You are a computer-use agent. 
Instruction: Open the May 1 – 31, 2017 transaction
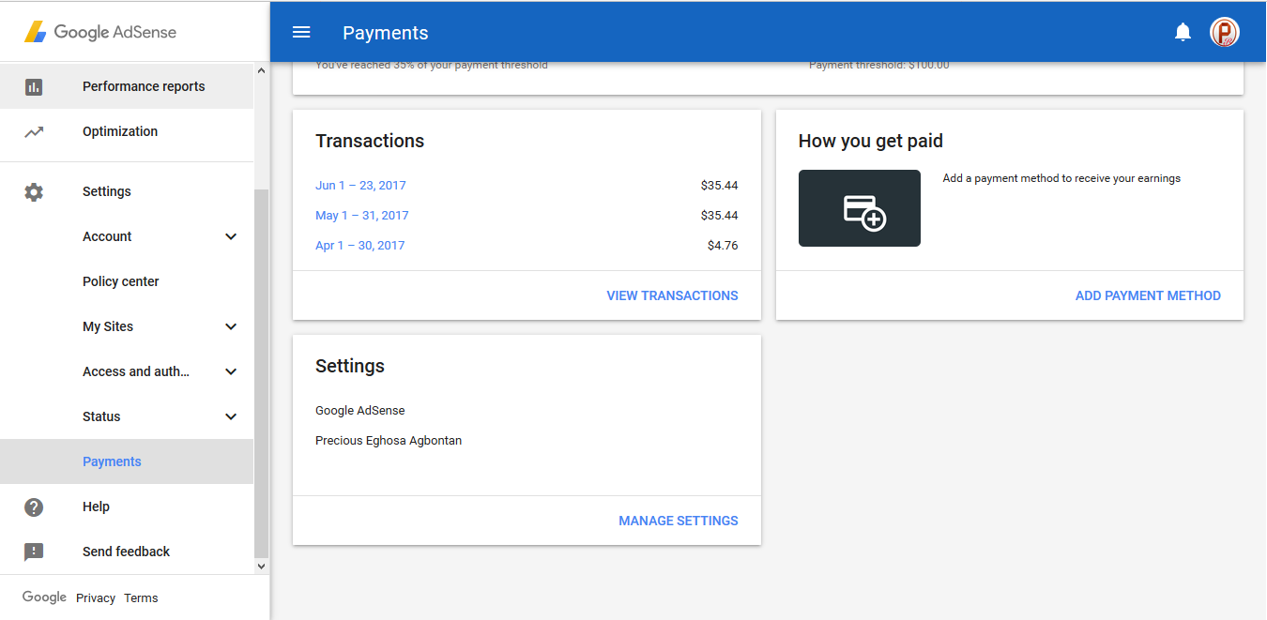point(362,216)
